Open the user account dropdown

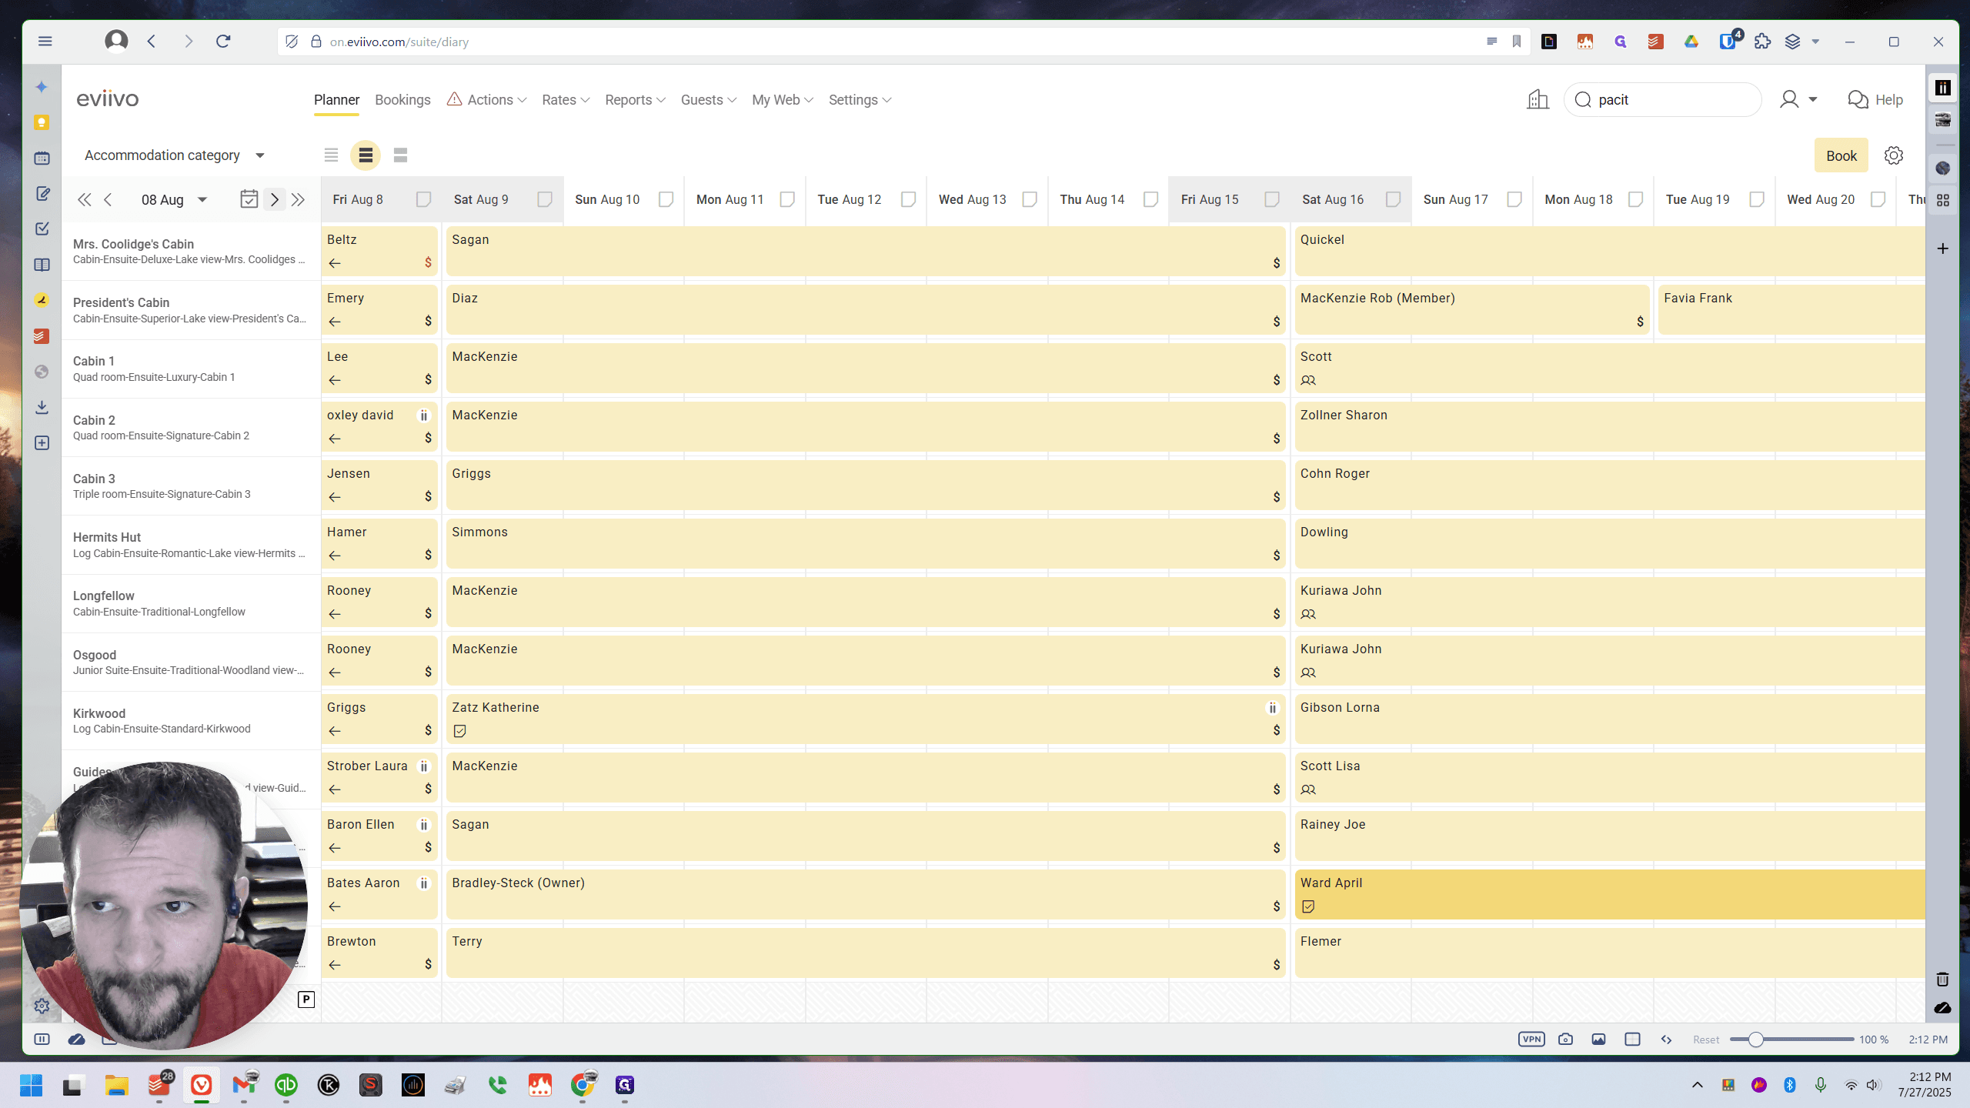click(x=1798, y=100)
